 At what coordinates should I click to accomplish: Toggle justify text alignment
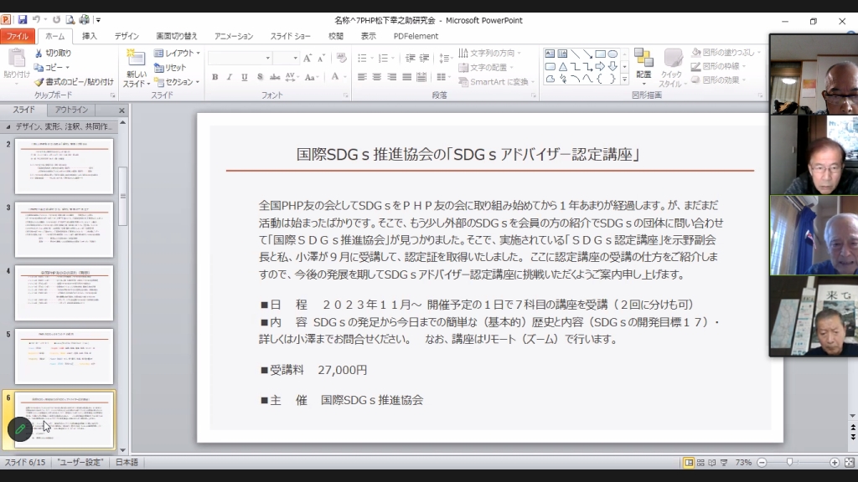(x=406, y=77)
